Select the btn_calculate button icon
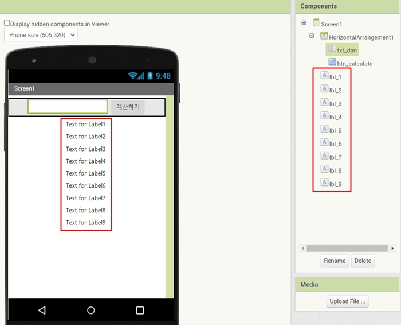This screenshot has width=401, height=326. tap(332, 62)
